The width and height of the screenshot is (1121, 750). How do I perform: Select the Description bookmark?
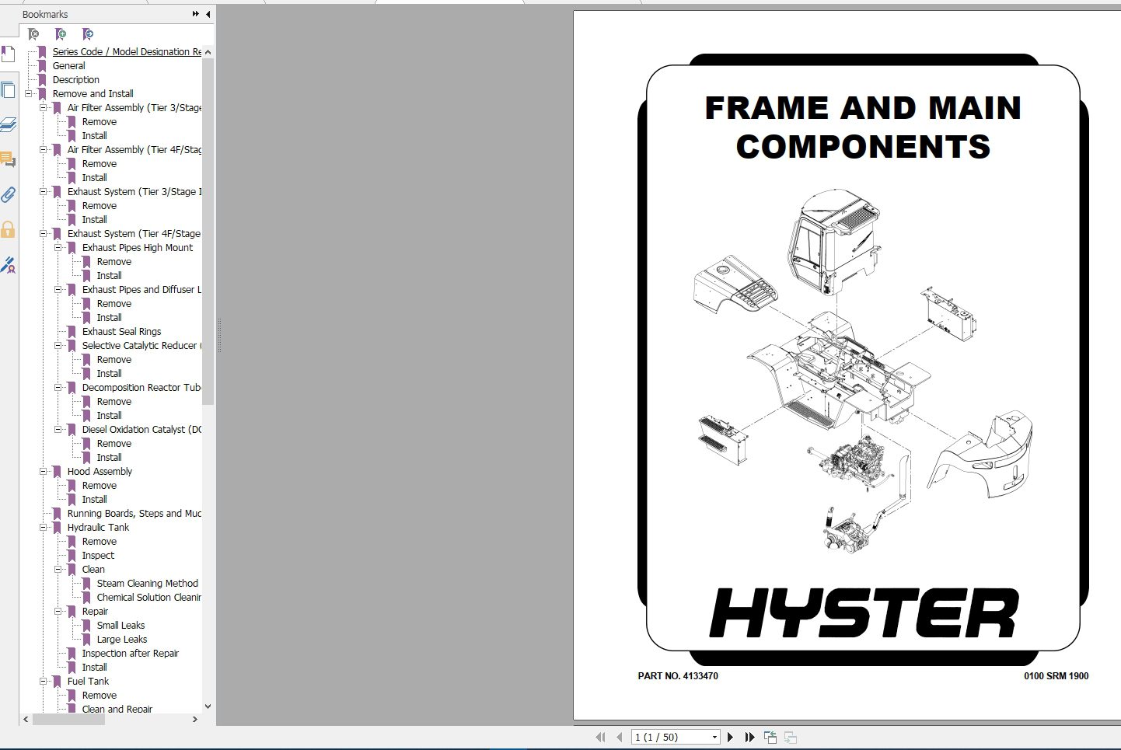coord(75,80)
